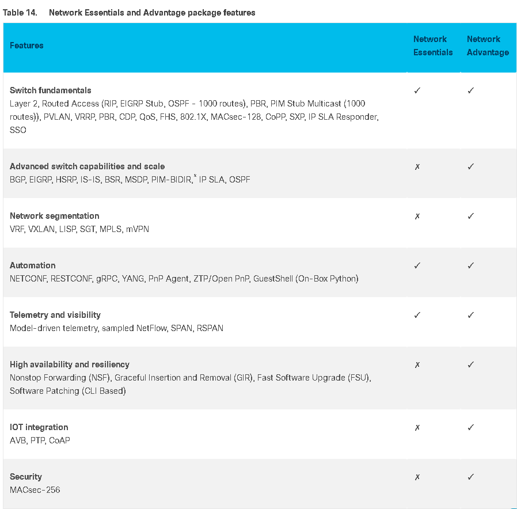Click the Essentials checkmark in Automation row
Screen dimensions: 517x509
click(417, 265)
